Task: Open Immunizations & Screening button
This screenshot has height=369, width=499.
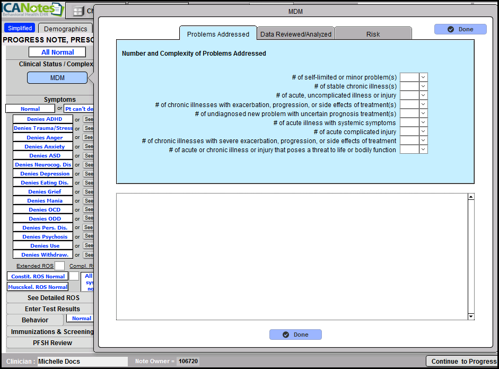Action: [x=51, y=331]
